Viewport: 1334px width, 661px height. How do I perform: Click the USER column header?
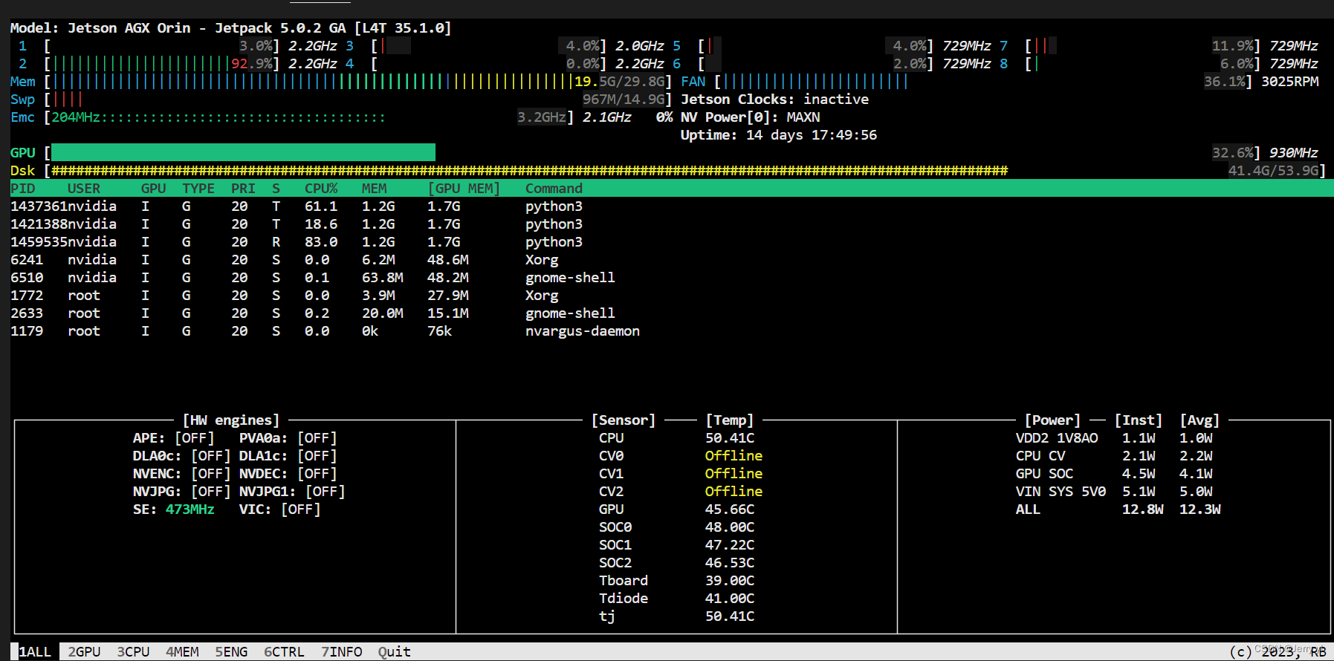84,188
